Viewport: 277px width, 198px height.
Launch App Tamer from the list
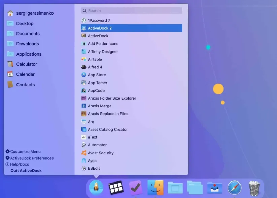tap(132, 82)
